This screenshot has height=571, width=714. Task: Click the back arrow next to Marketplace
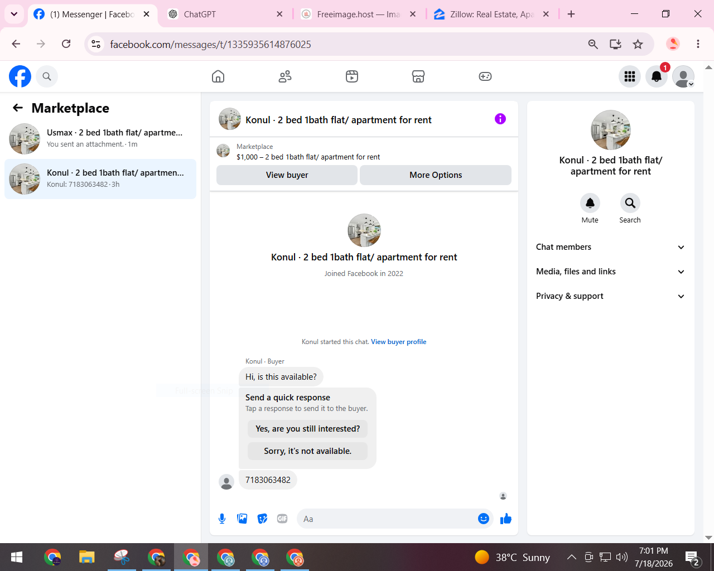pyautogui.click(x=18, y=108)
